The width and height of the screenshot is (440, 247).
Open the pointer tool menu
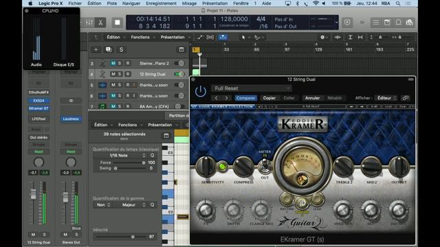[245, 37]
